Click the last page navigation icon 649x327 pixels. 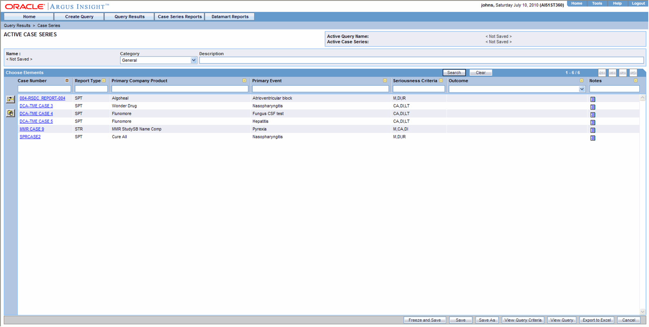(633, 73)
